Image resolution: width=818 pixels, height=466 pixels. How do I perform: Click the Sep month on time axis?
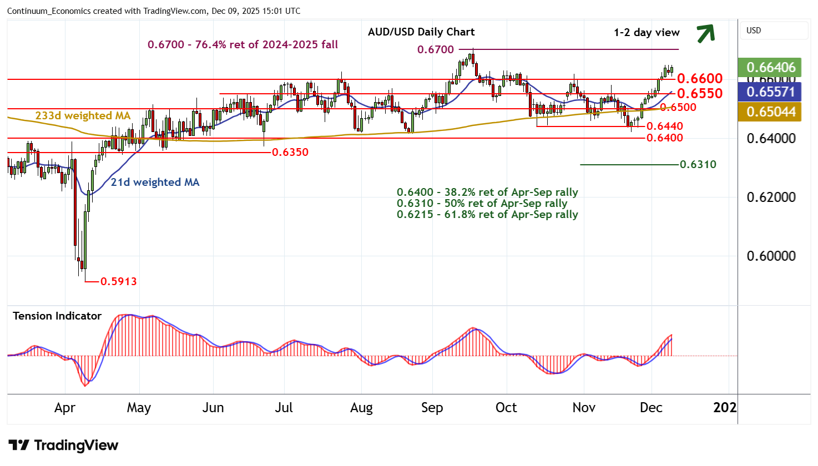pos(432,408)
